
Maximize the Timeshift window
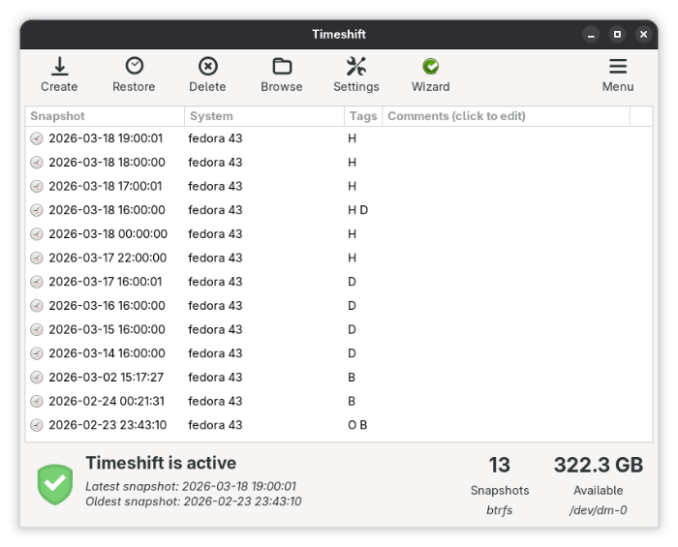pyautogui.click(x=618, y=34)
